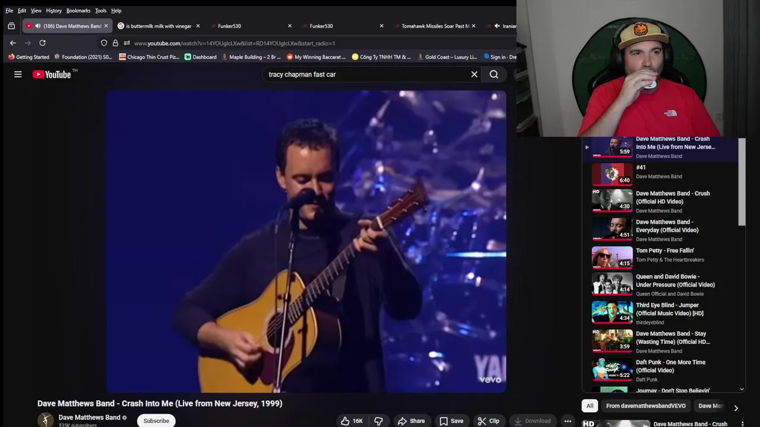The height and width of the screenshot is (427, 760).
Task: Open the File menu
Action: (x=9, y=11)
